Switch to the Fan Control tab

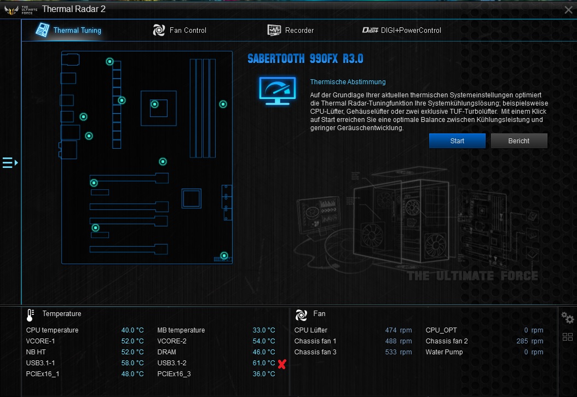click(x=180, y=30)
